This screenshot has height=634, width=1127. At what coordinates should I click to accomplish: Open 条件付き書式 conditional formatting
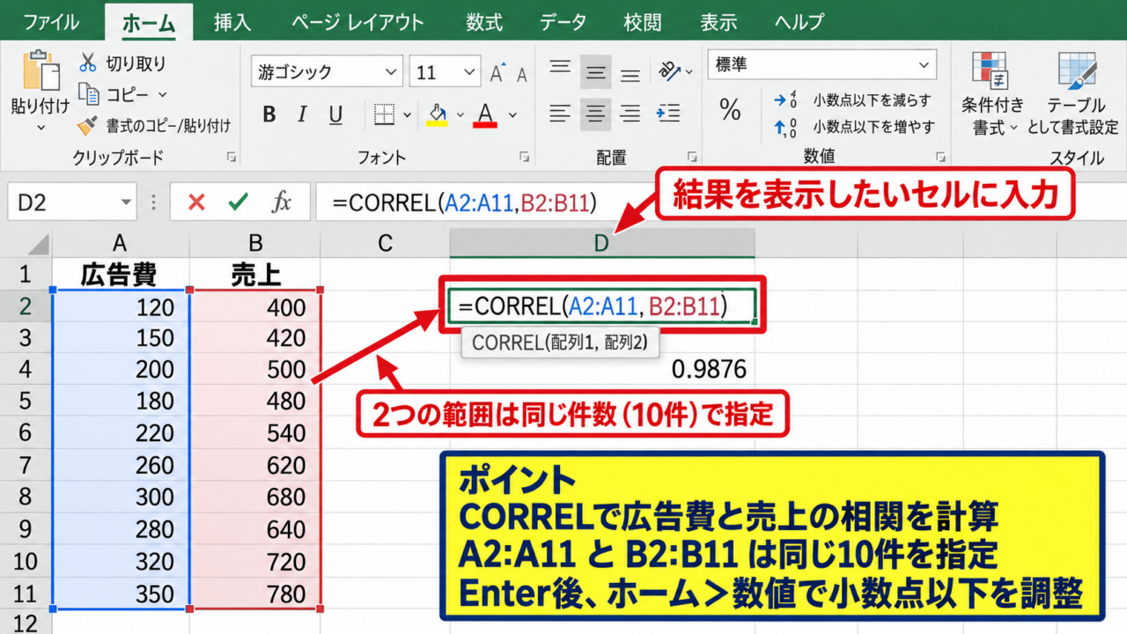tap(992, 93)
